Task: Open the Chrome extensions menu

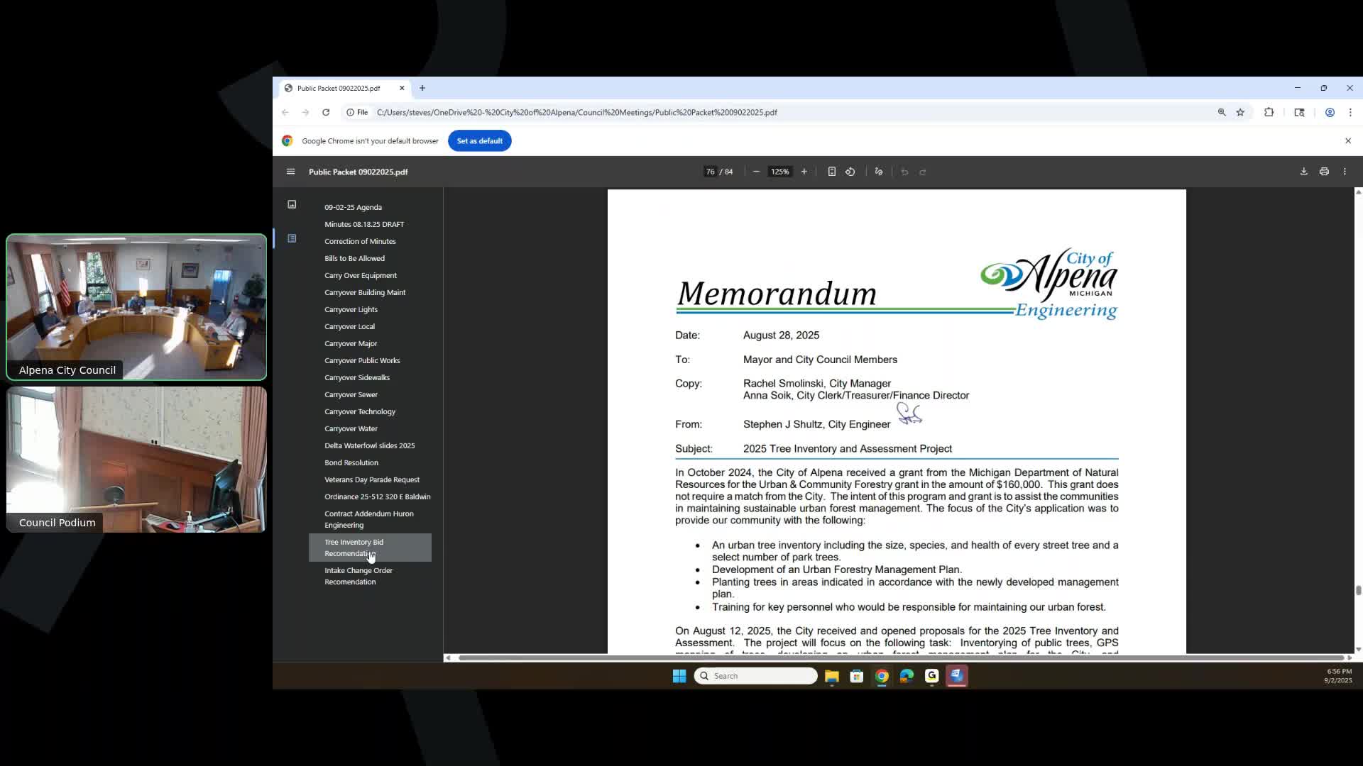Action: tap(1269, 112)
